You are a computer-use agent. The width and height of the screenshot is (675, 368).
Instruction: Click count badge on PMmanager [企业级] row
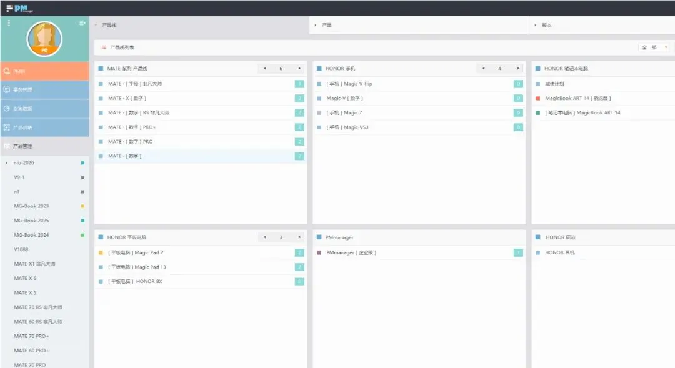pyautogui.click(x=518, y=252)
